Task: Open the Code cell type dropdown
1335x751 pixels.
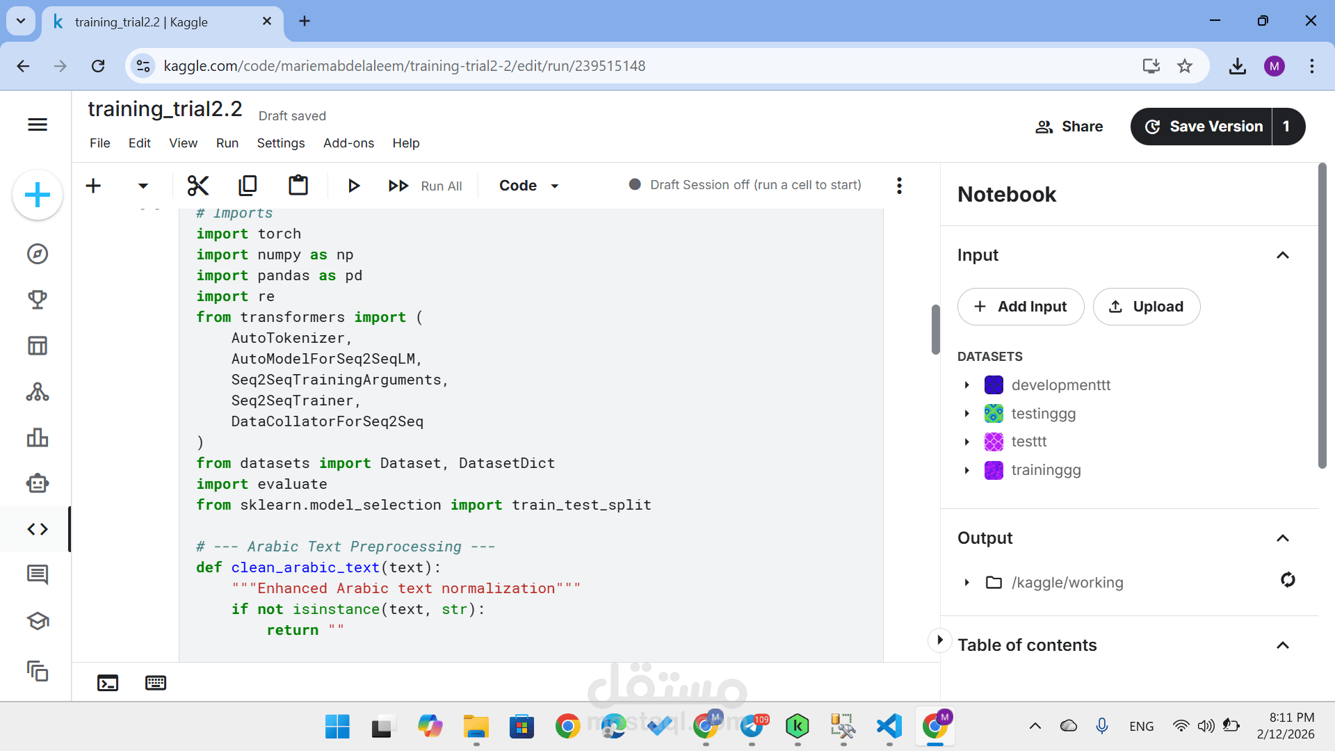Action: point(528,186)
